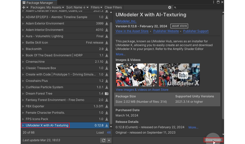
Task: Open Sort: Name dropdown
Action: (77, 7)
